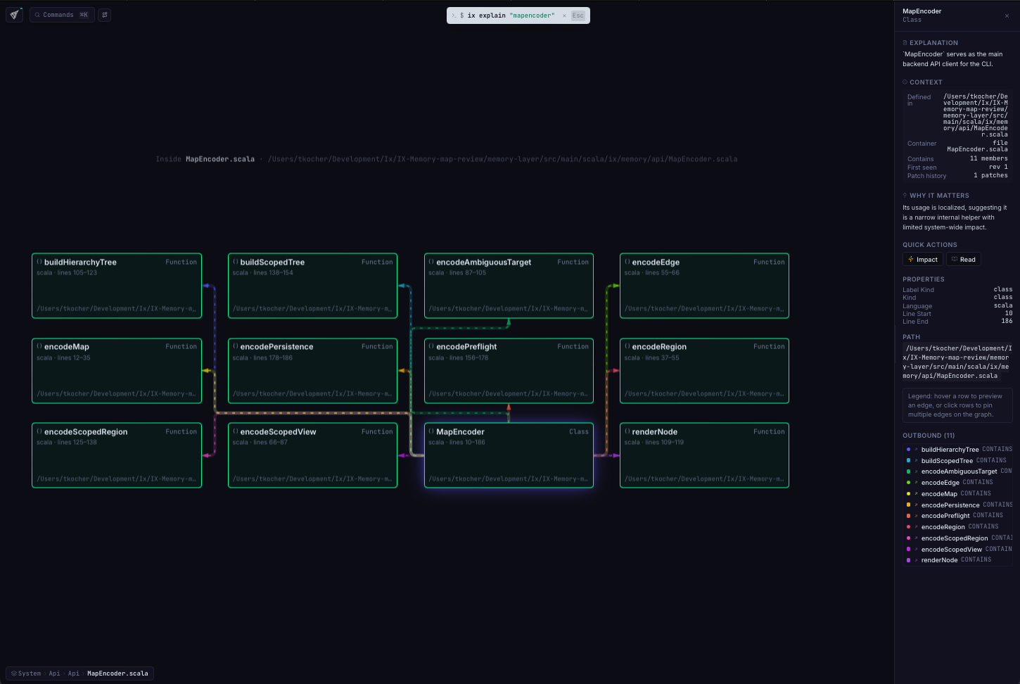Click the Container value 'file MapEncoder.scala'
Viewport: 1020px width, 684px height.
click(977, 146)
